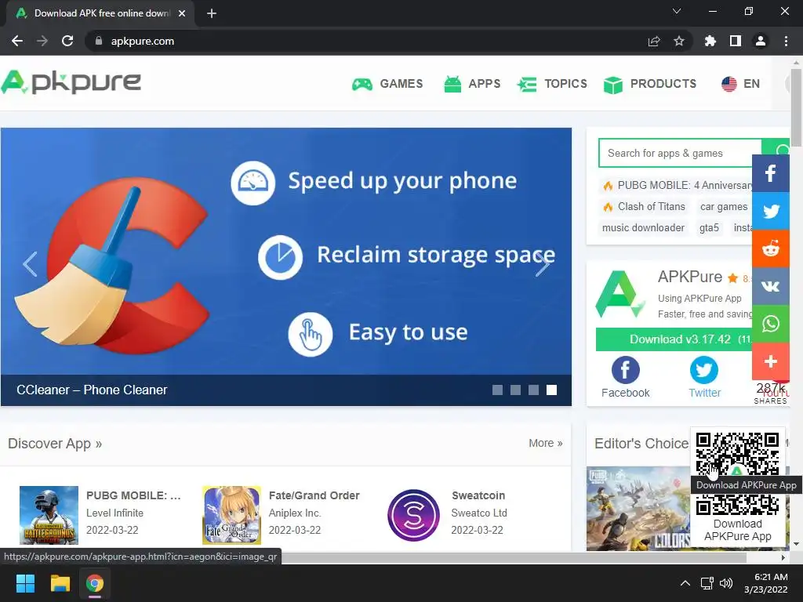The height and width of the screenshot is (602, 803).
Task: Share on VK via floating share bar
Action: point(771,286)
